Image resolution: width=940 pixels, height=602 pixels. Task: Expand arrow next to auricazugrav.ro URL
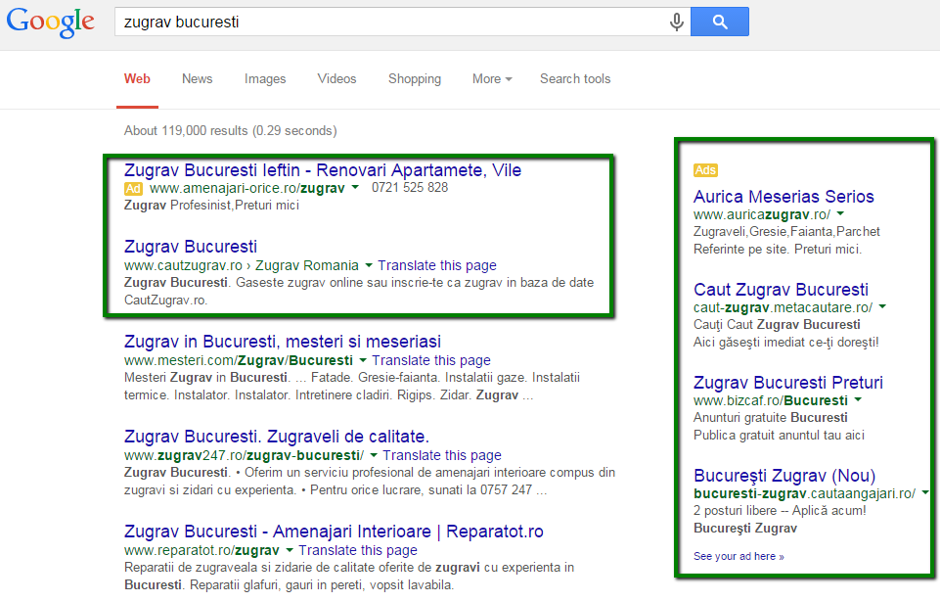pyautogui.click(x=840, y=213)
